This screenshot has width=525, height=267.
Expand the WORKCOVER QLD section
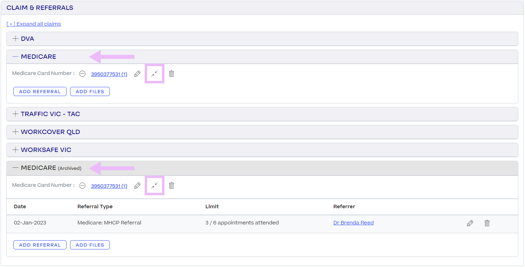tap(15, 132)
